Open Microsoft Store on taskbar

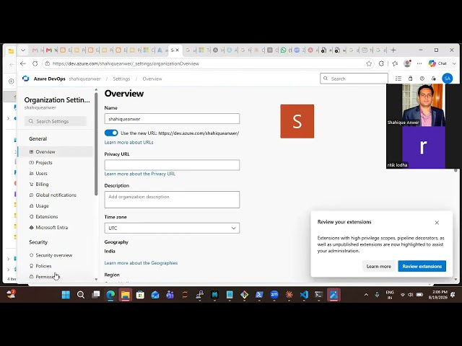point(140,295)
